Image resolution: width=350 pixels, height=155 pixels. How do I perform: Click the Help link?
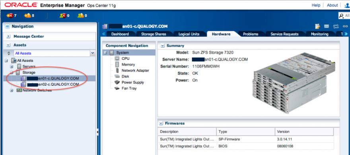point(316,5)
